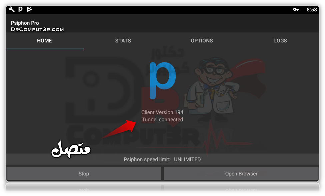
Task: Click the Open Browser button
Action: coord(241,174)
